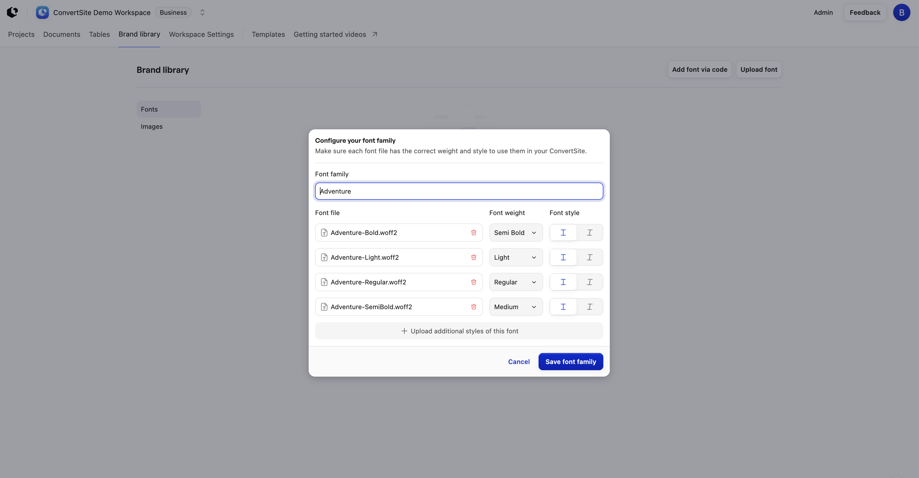919x478 pixels.
Task: Switch to the Tables tab
Action: (99, 34)
